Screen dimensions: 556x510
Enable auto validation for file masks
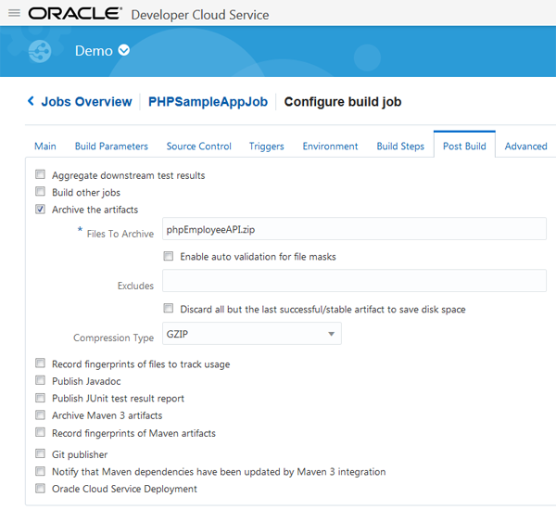169,257
